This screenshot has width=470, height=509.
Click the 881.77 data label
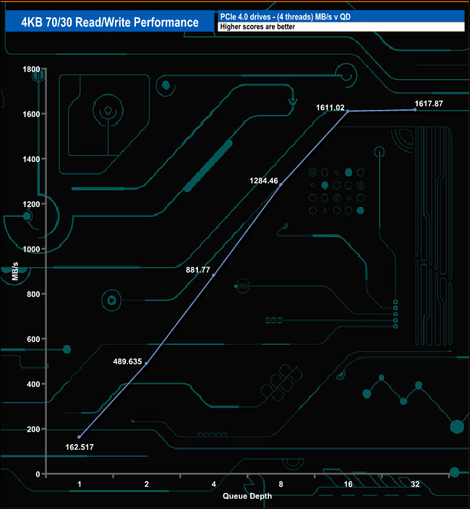[x=197, y=270]
